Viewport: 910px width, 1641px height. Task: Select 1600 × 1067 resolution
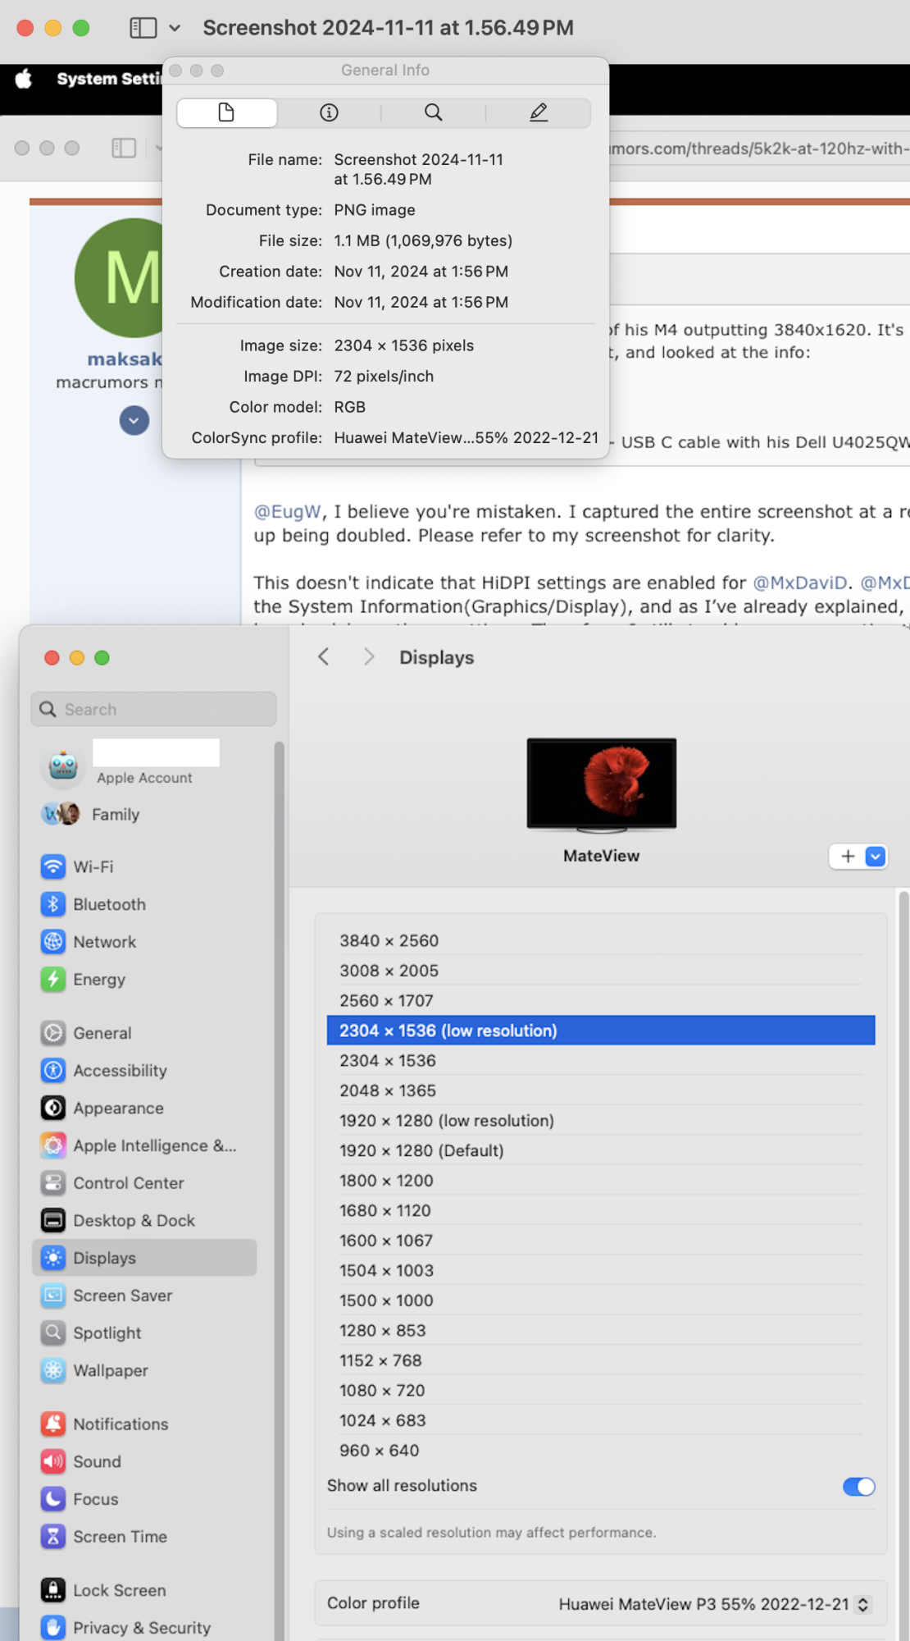(601, 1241)
